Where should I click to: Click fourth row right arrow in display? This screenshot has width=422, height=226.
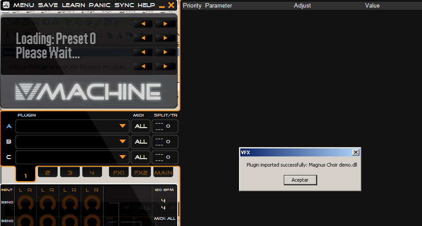[x=165, y=66]
